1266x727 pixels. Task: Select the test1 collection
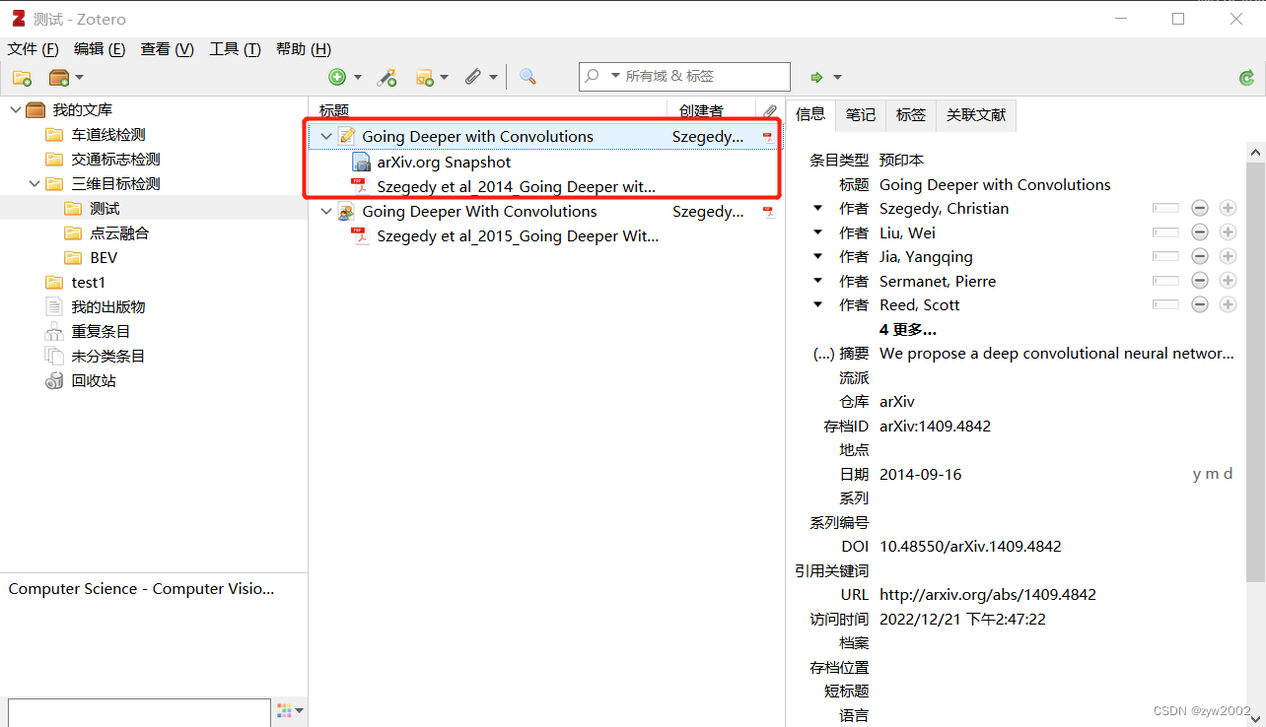[x=88, y=282]
